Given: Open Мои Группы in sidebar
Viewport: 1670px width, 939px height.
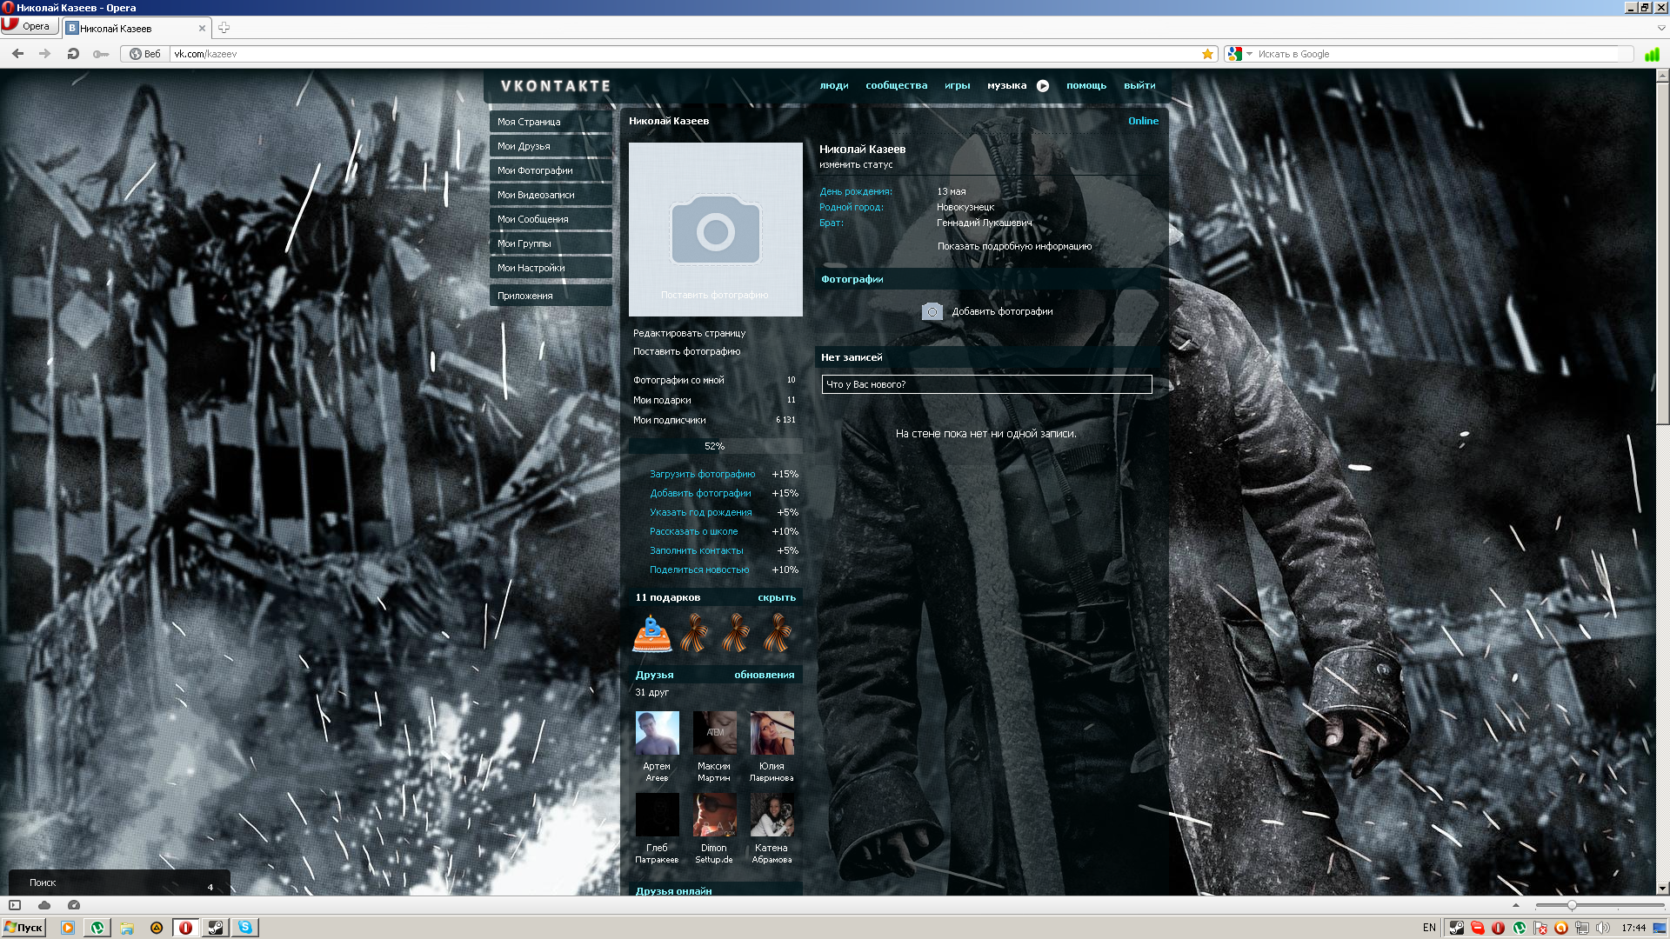Looking at the screenshot, I should pyautogui.click(x=551, y=243).
